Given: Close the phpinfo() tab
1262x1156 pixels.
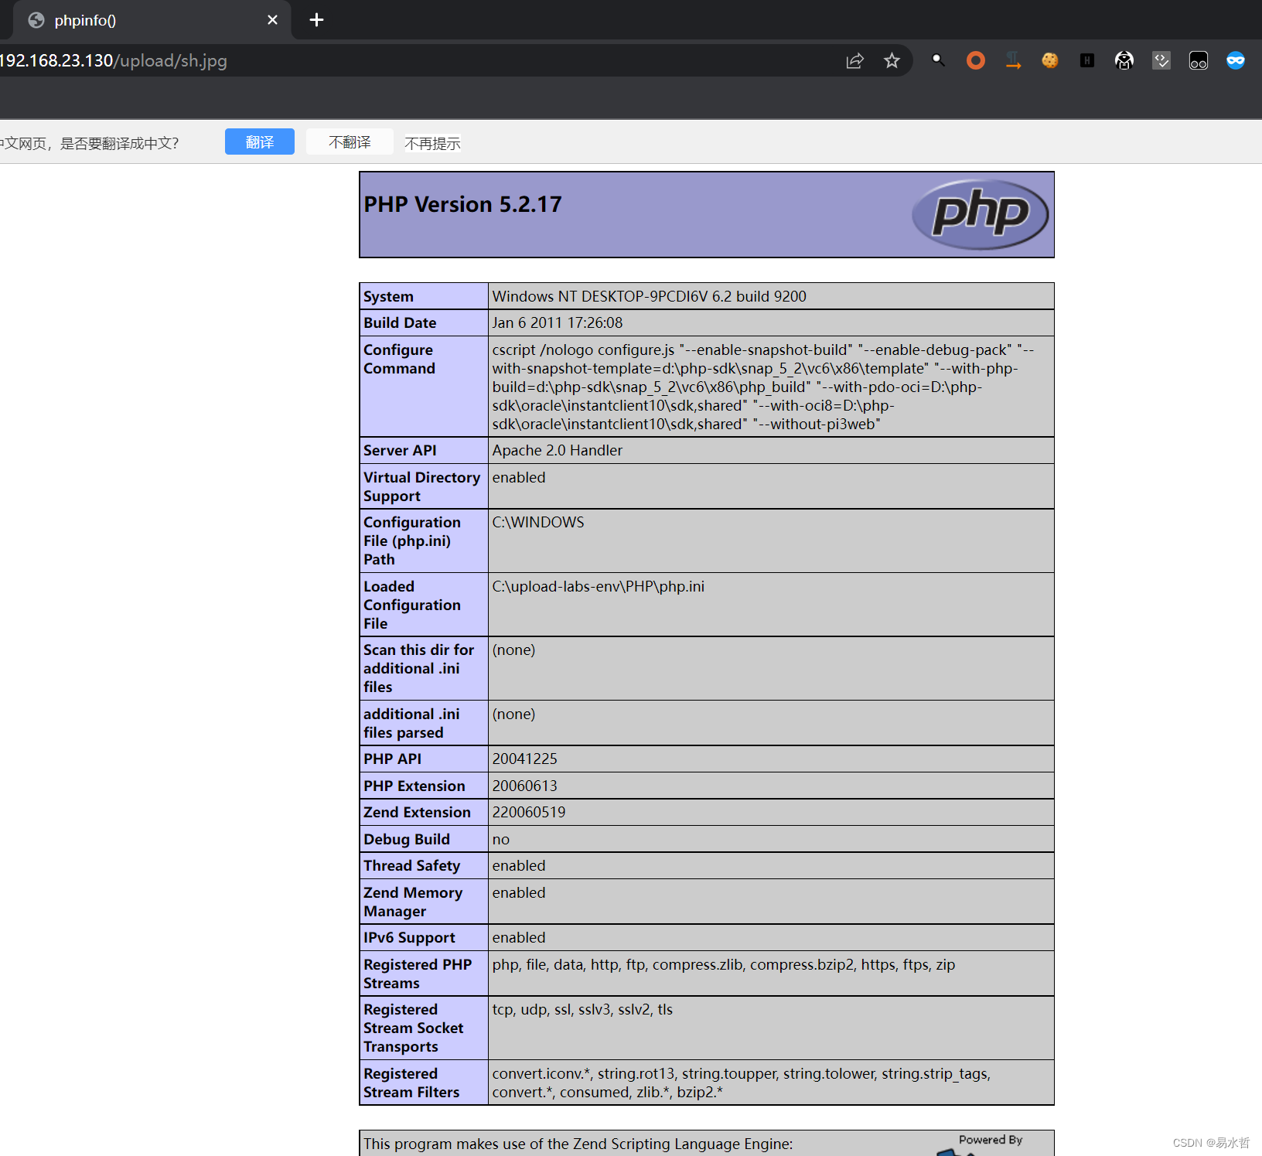Looking at the screenshot, I should click(272, 20).
